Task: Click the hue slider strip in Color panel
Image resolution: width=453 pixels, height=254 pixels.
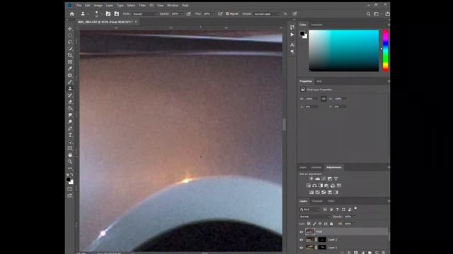Action: point(385,50)
